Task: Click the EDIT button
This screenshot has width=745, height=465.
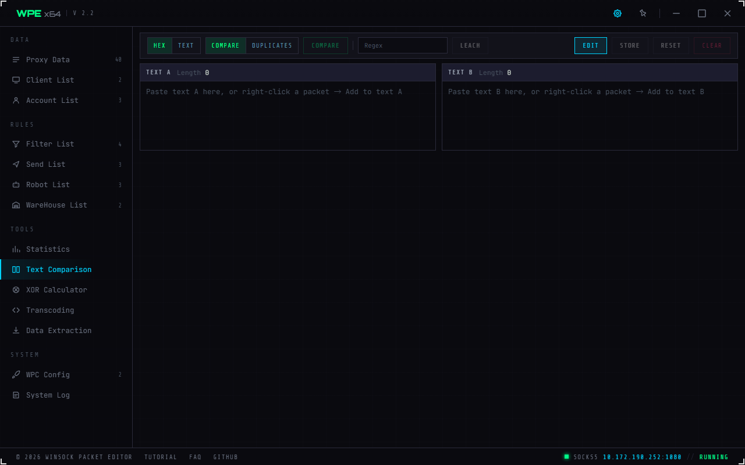Action: 591,46
